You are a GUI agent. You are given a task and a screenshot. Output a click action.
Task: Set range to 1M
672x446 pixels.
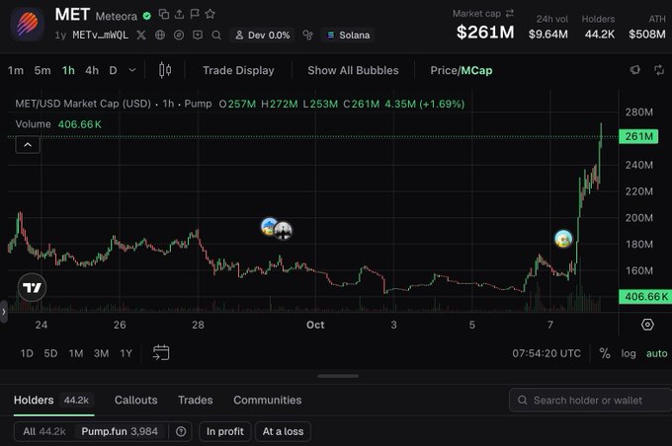click(76, 353)
